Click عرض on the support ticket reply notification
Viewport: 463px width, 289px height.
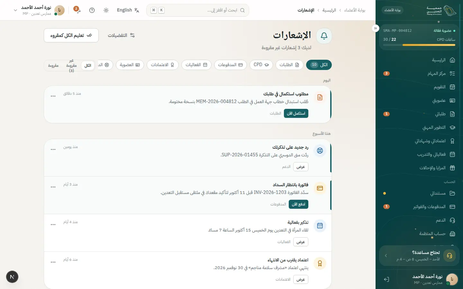click(301, 167)
